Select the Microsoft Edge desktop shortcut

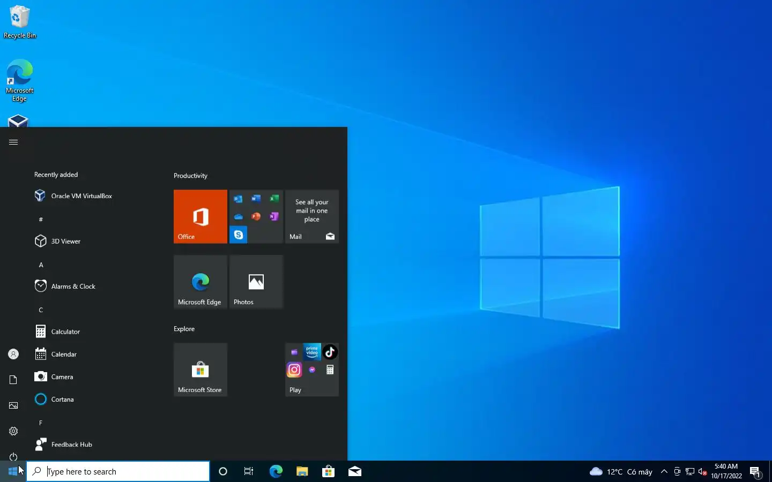pos(20,80)
